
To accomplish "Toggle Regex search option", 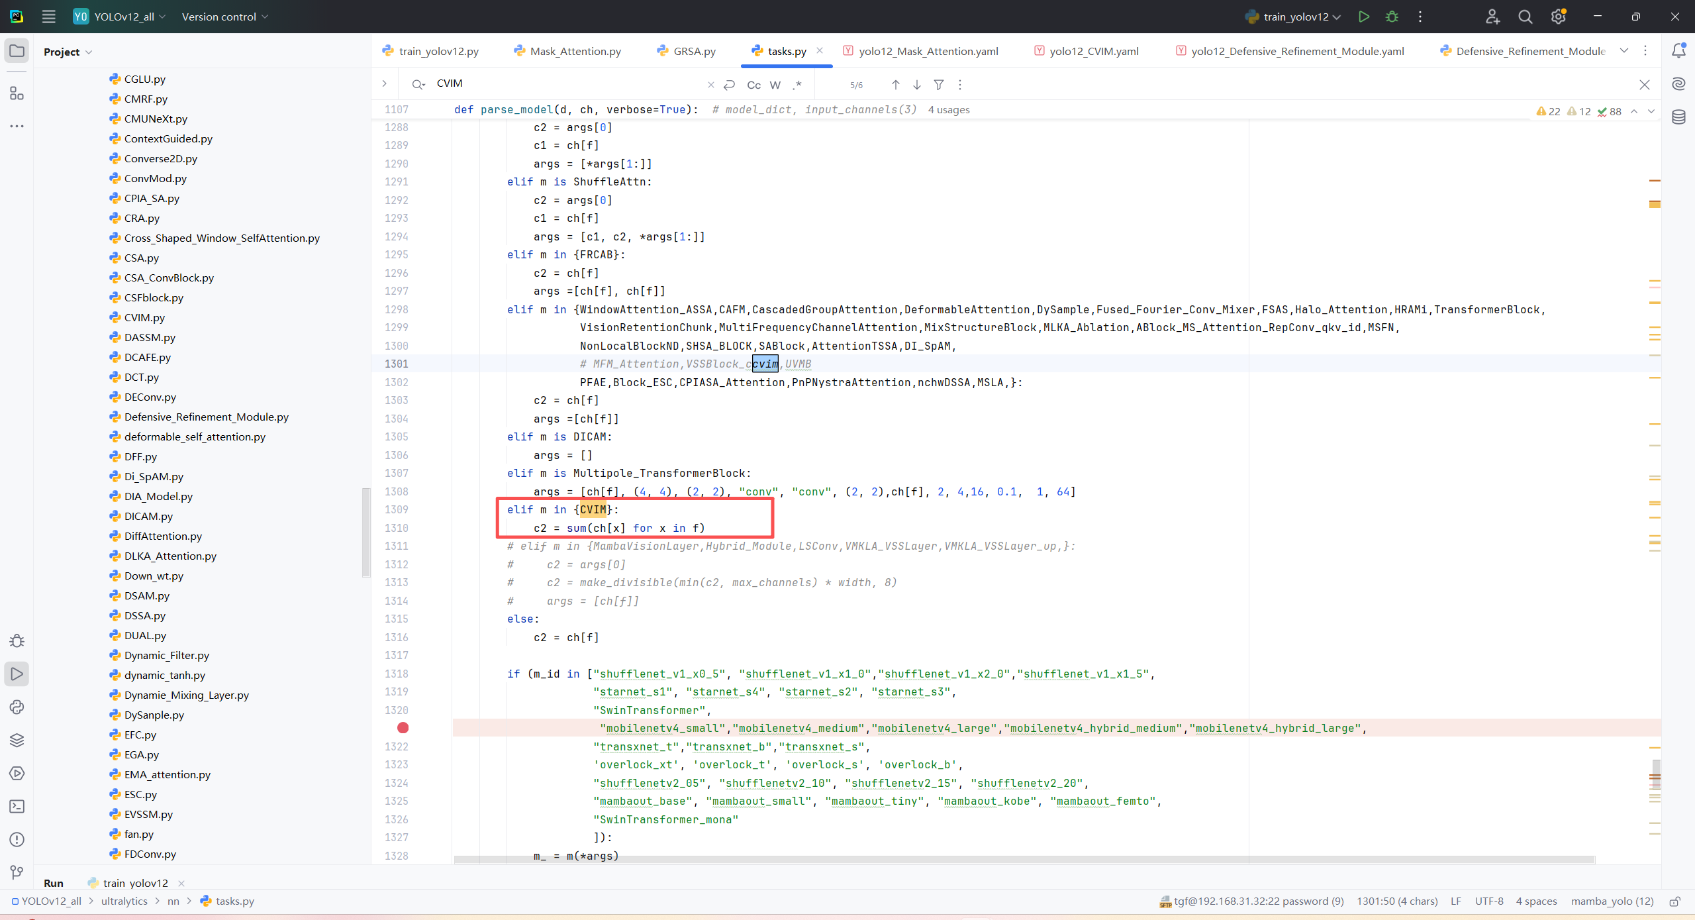I will click(797, 85).
